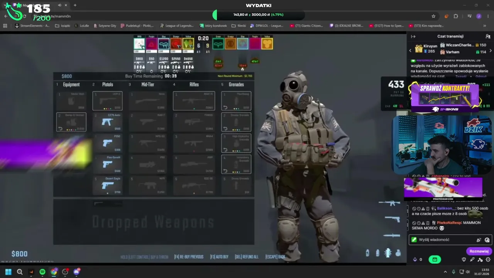Screen dimensions: 494x278
Task: Open Spotify from the taskbar
Action: click(x=42, y=272)
